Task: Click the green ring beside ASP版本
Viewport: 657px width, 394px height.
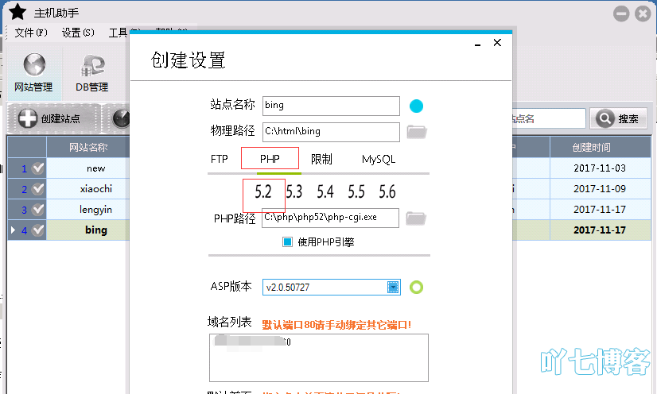Action: [416, 287]
